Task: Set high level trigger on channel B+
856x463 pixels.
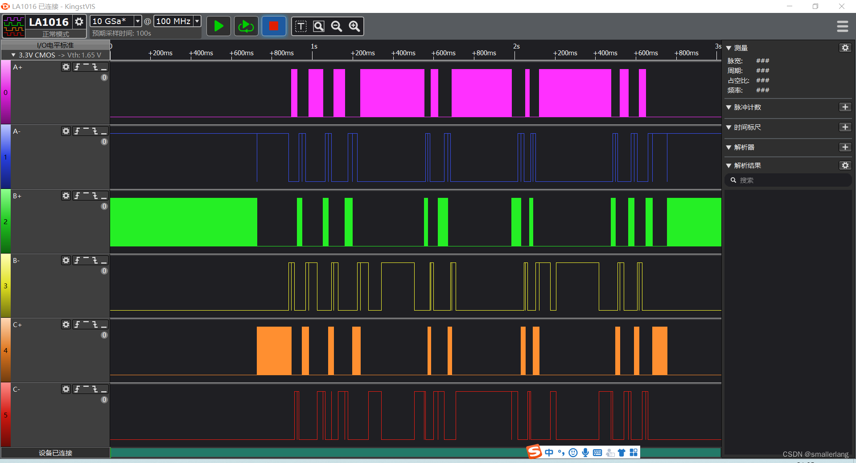Action: pos(86,196)
